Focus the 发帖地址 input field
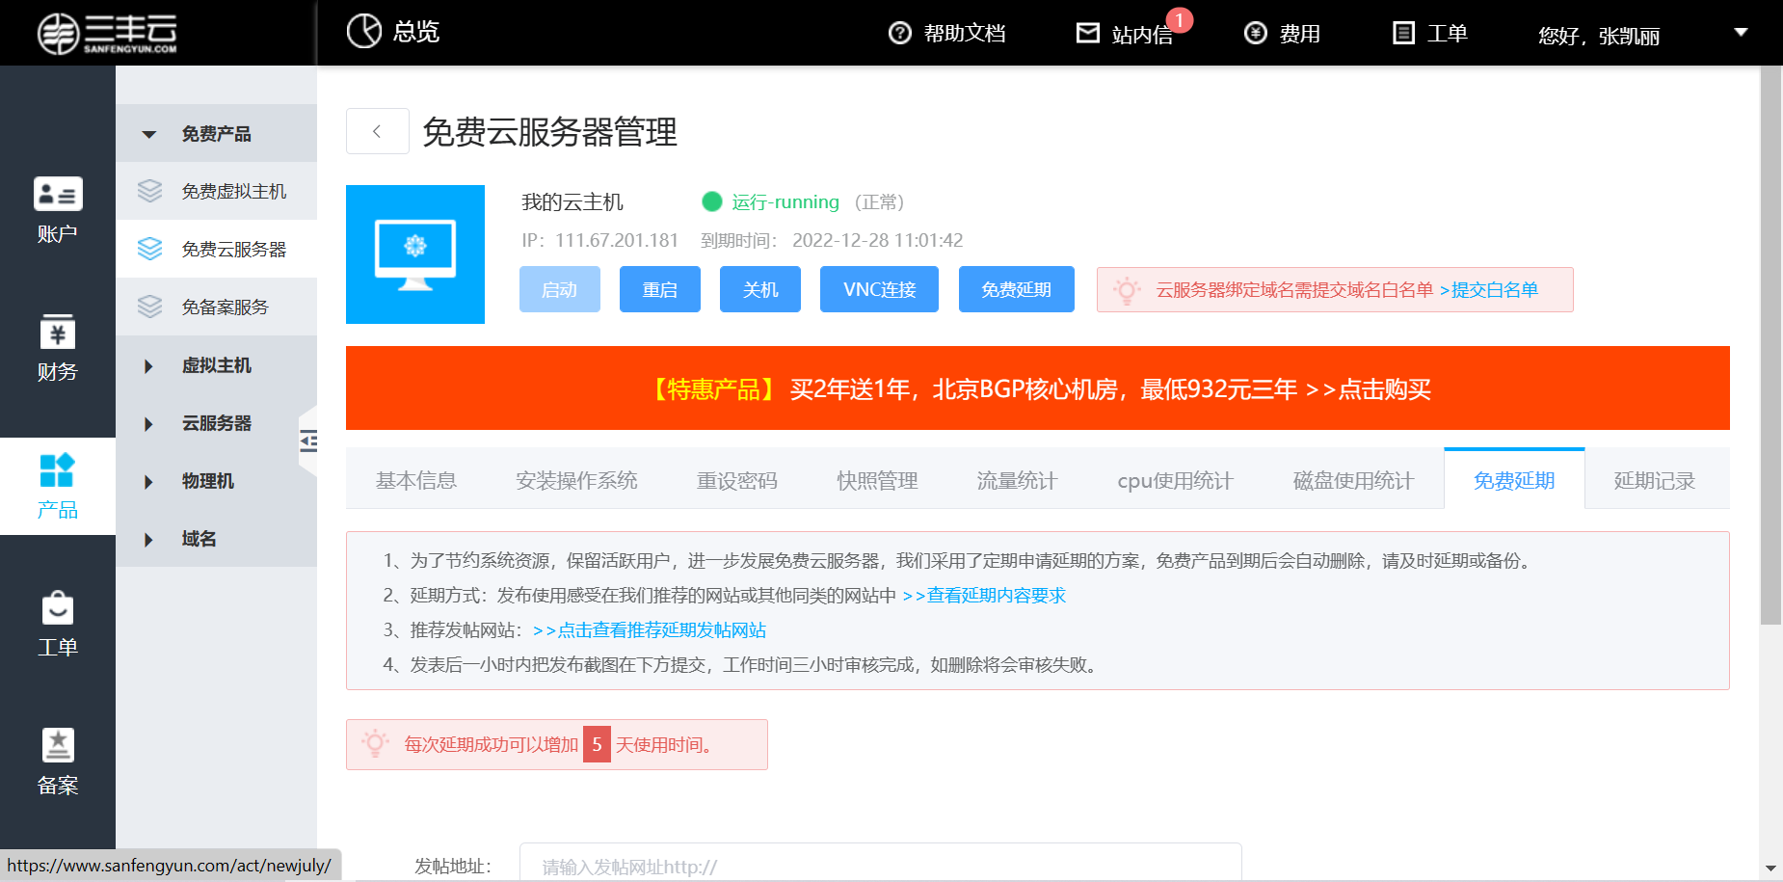The image size is (1783, 882). coord(881,863)
